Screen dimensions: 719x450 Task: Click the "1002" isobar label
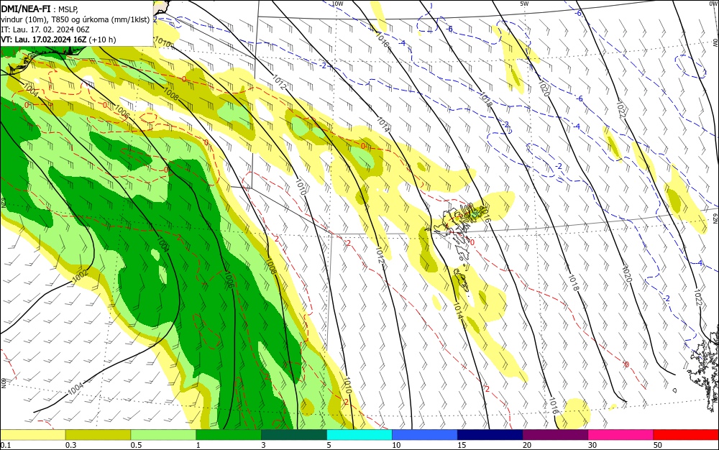click(80, 276)
